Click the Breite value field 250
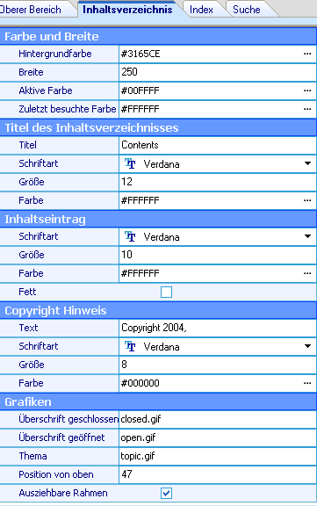The height and width of the screenshot is (506, 317). [x=218, y=72]
